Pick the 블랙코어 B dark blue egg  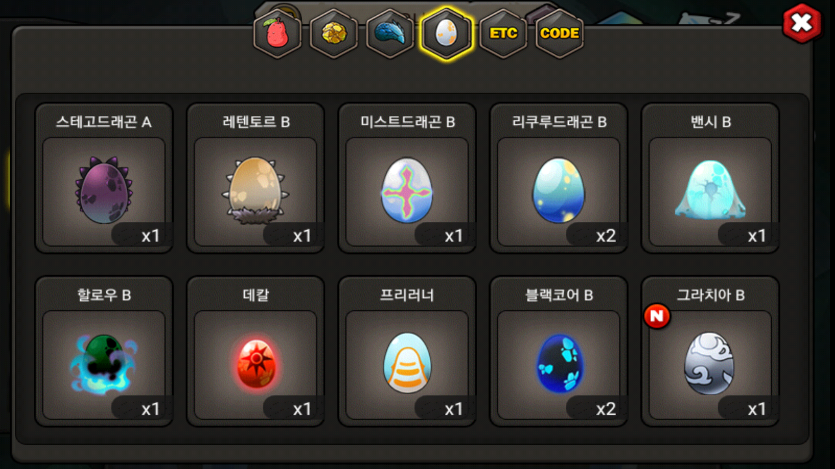tap(559, 364)
